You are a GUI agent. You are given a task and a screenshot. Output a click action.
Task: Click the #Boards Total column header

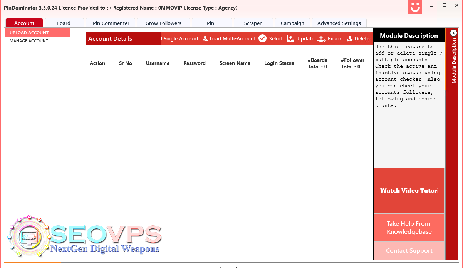tap(317, 63)
